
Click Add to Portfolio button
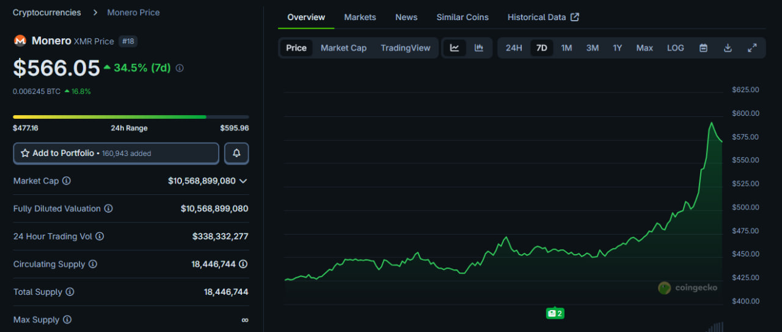[116, 154]
